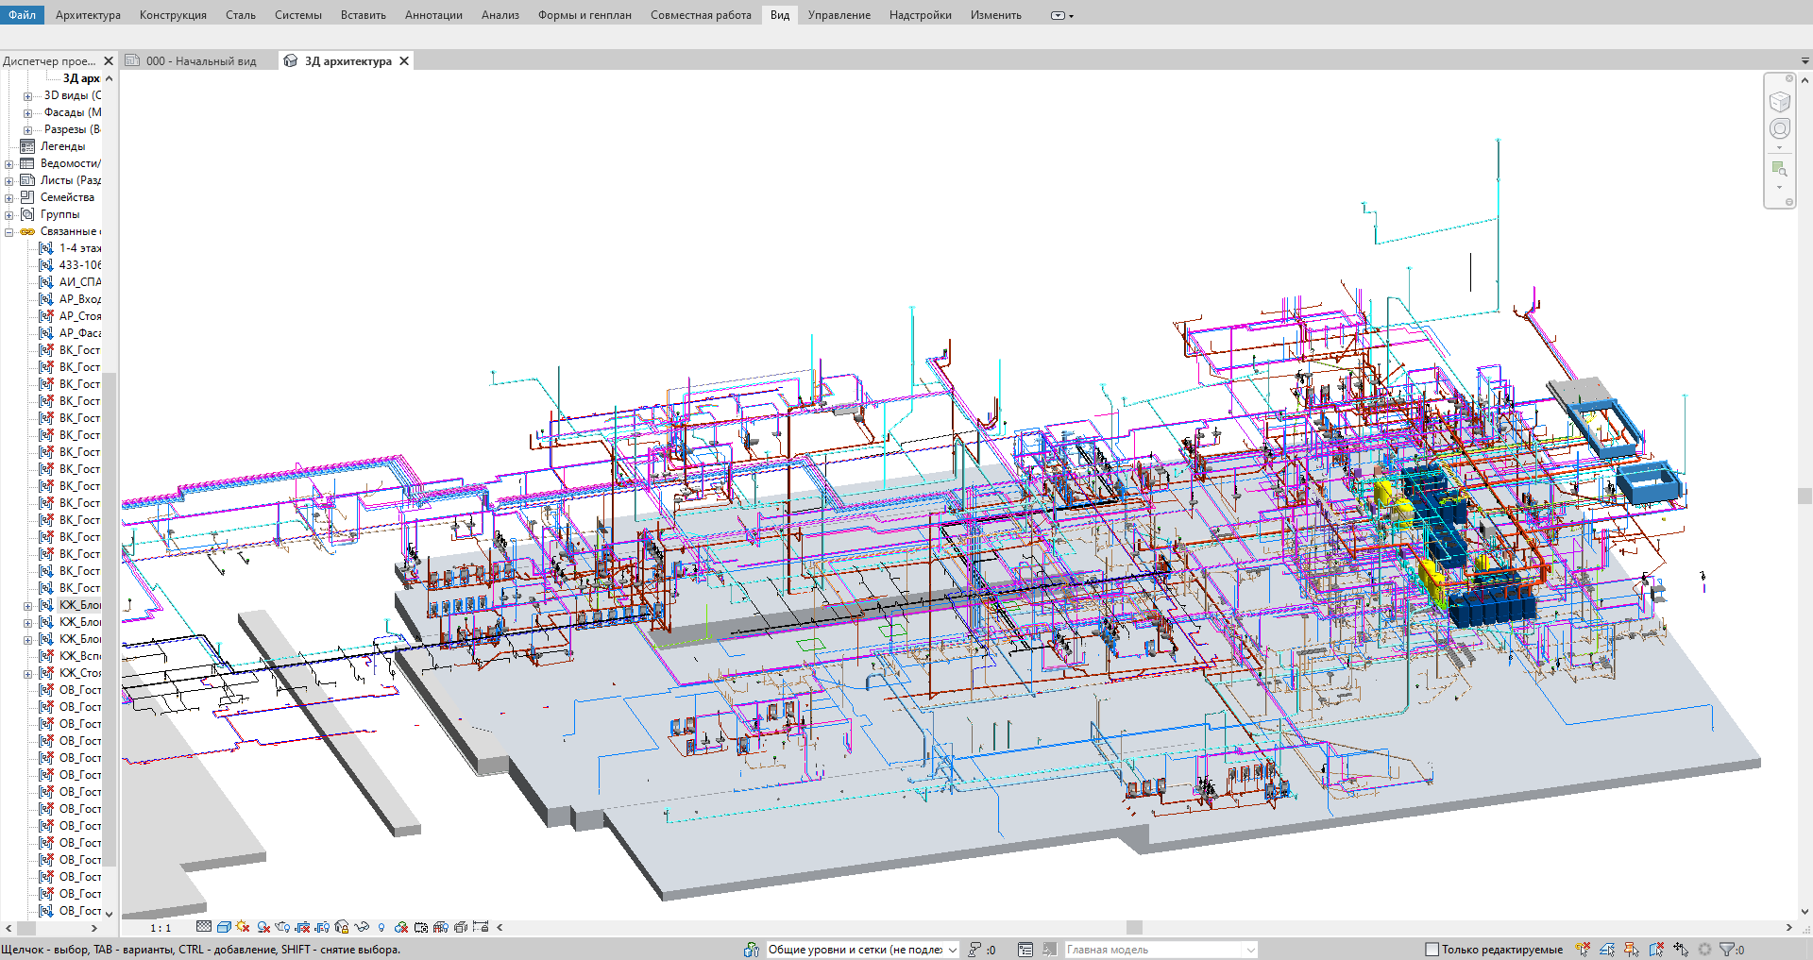Open design options icon in status bar
The image size is (1813, 960).
1025,950
